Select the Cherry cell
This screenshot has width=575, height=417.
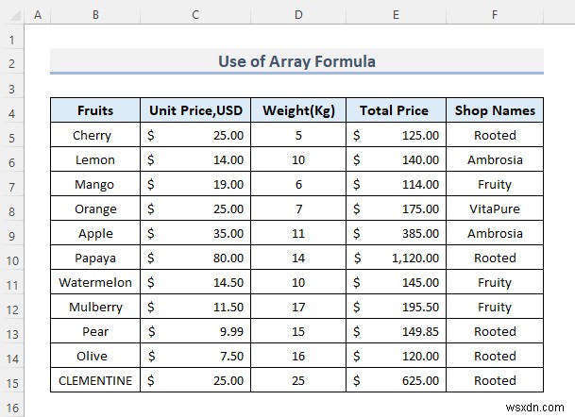95,135
